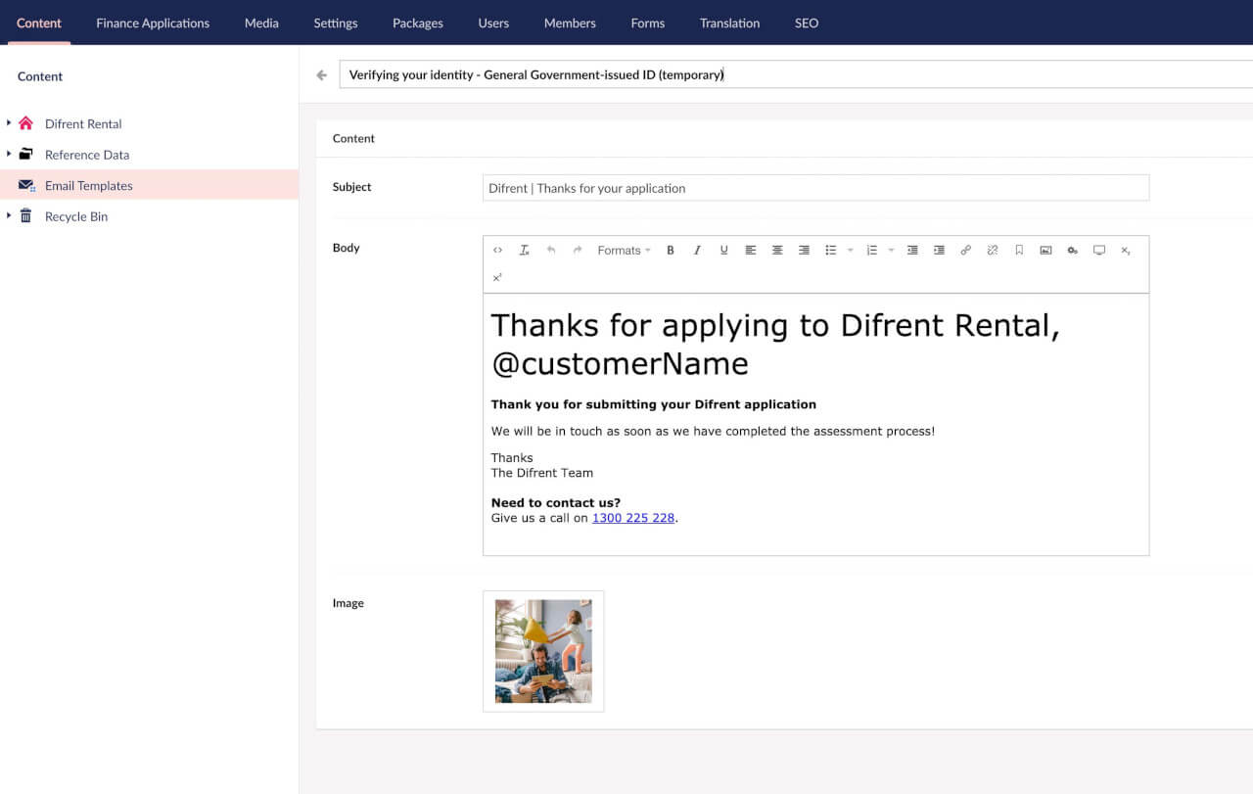Click 'The Difrent Team' signature line
This screenshot has height=794, width=1253.
(x=541, y=473)
